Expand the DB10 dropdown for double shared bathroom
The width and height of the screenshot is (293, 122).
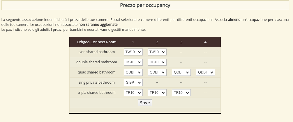click(157, 62)
